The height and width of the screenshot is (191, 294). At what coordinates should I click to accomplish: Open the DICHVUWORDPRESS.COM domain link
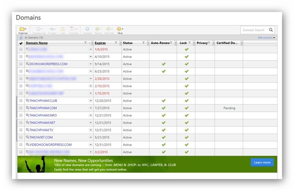(x=48, y=64)
